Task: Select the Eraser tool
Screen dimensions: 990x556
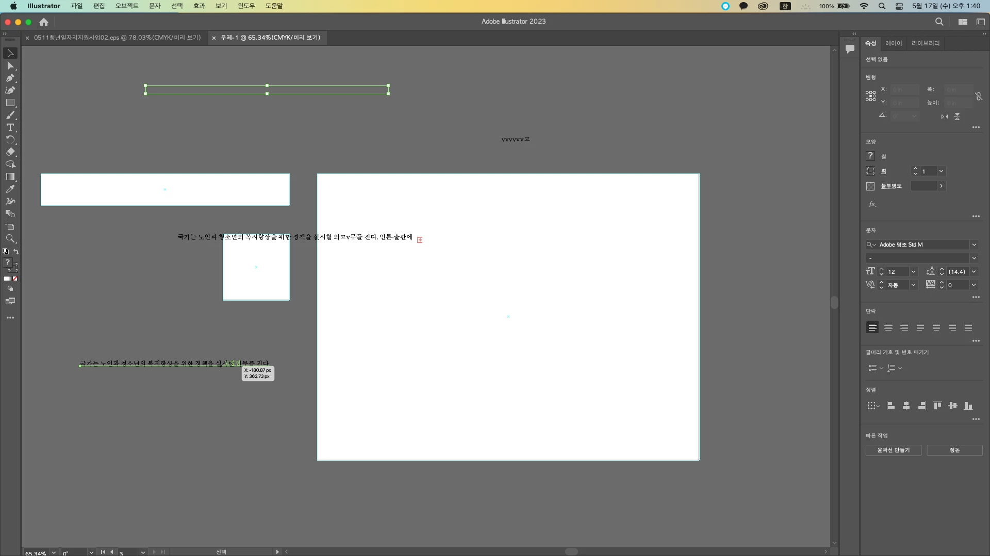Action: tap(10, 152)
